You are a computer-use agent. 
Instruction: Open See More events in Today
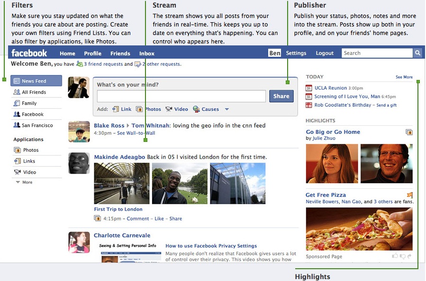(x=404, y=77)
